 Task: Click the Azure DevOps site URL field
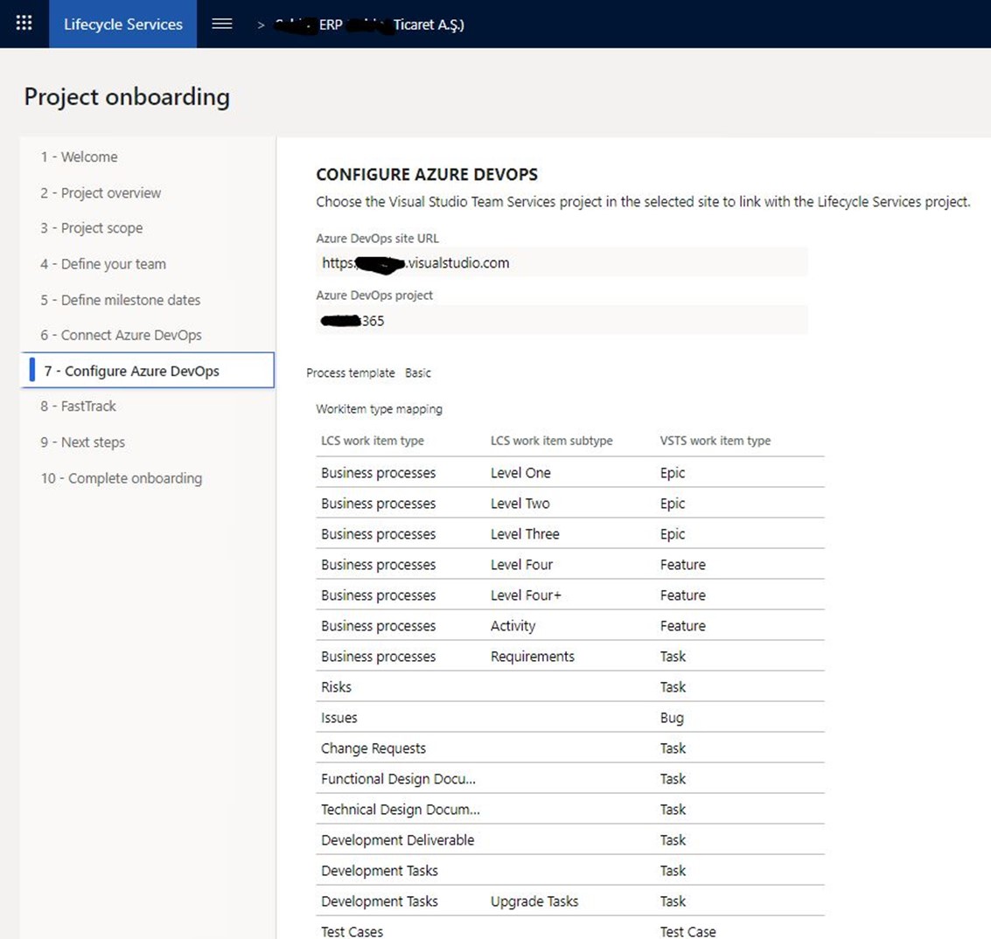click(562, 262)
